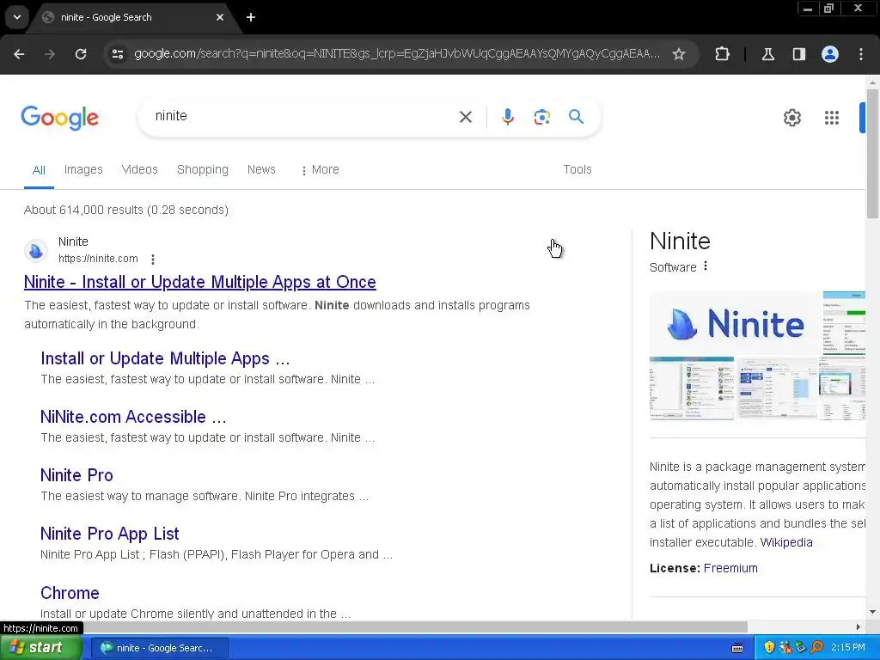Screen dimensions: 880x660
Task: Expand the More search filters menu
Action: tap(320, 169)
